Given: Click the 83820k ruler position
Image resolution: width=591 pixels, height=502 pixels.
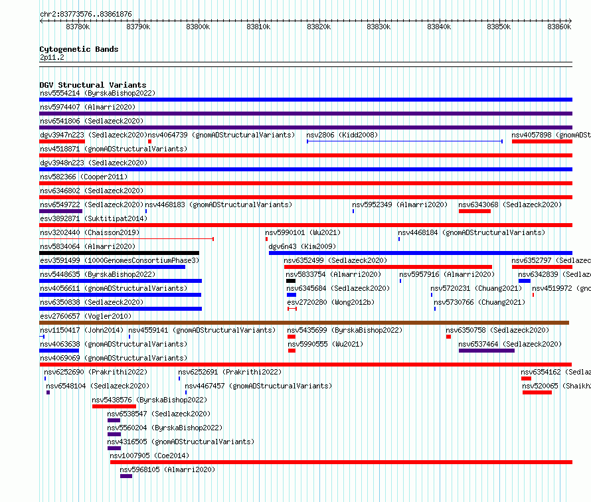Looking at the screenshot, I should [x=319, y=27].
